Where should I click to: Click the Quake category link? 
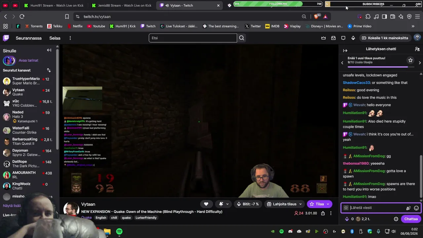[87, 218]
